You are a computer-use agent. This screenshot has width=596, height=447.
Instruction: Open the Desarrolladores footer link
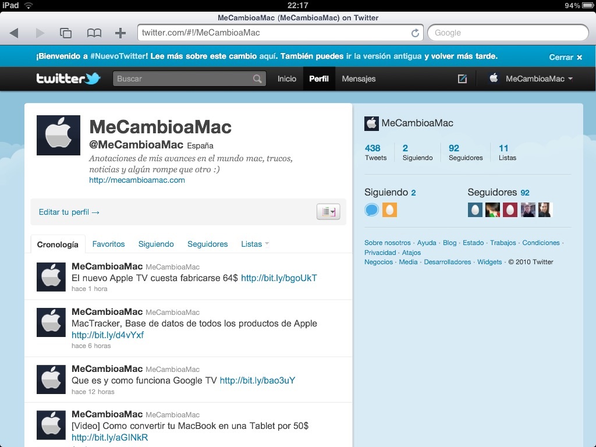click(448, 262)
